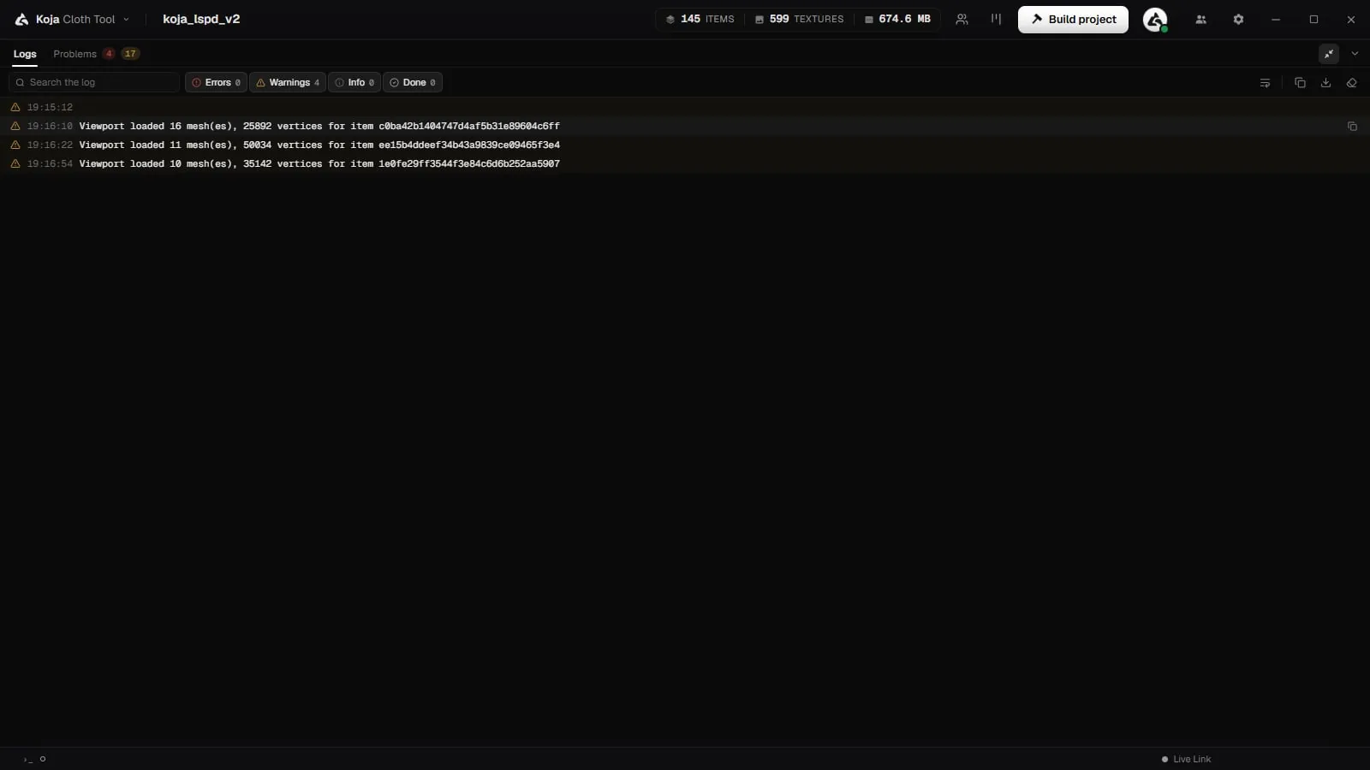The height and width of the screenshot is (770, 1370).
Task: Click warning icon on the 19:16:22 entry
Action: coord(15,145)
